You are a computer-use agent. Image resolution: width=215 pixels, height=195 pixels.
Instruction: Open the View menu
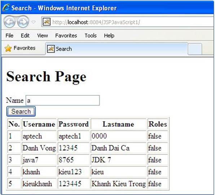click(43, 36)
